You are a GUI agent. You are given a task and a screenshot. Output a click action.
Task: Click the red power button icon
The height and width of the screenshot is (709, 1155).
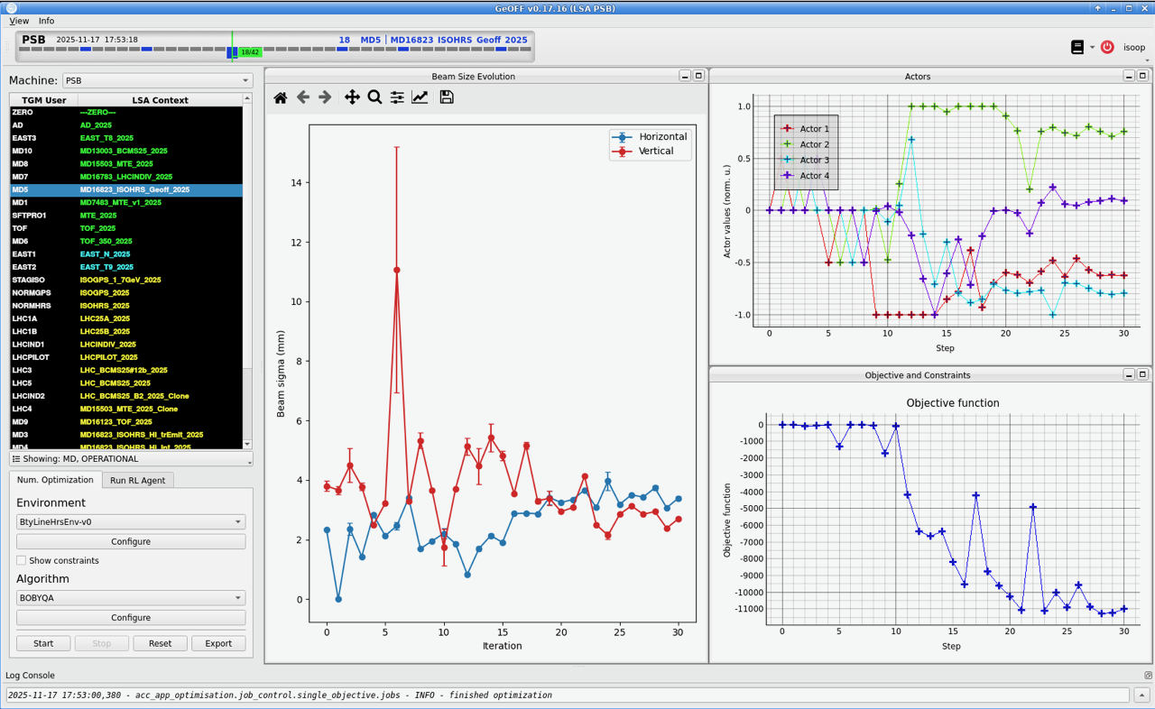[x=1107, y=47]
